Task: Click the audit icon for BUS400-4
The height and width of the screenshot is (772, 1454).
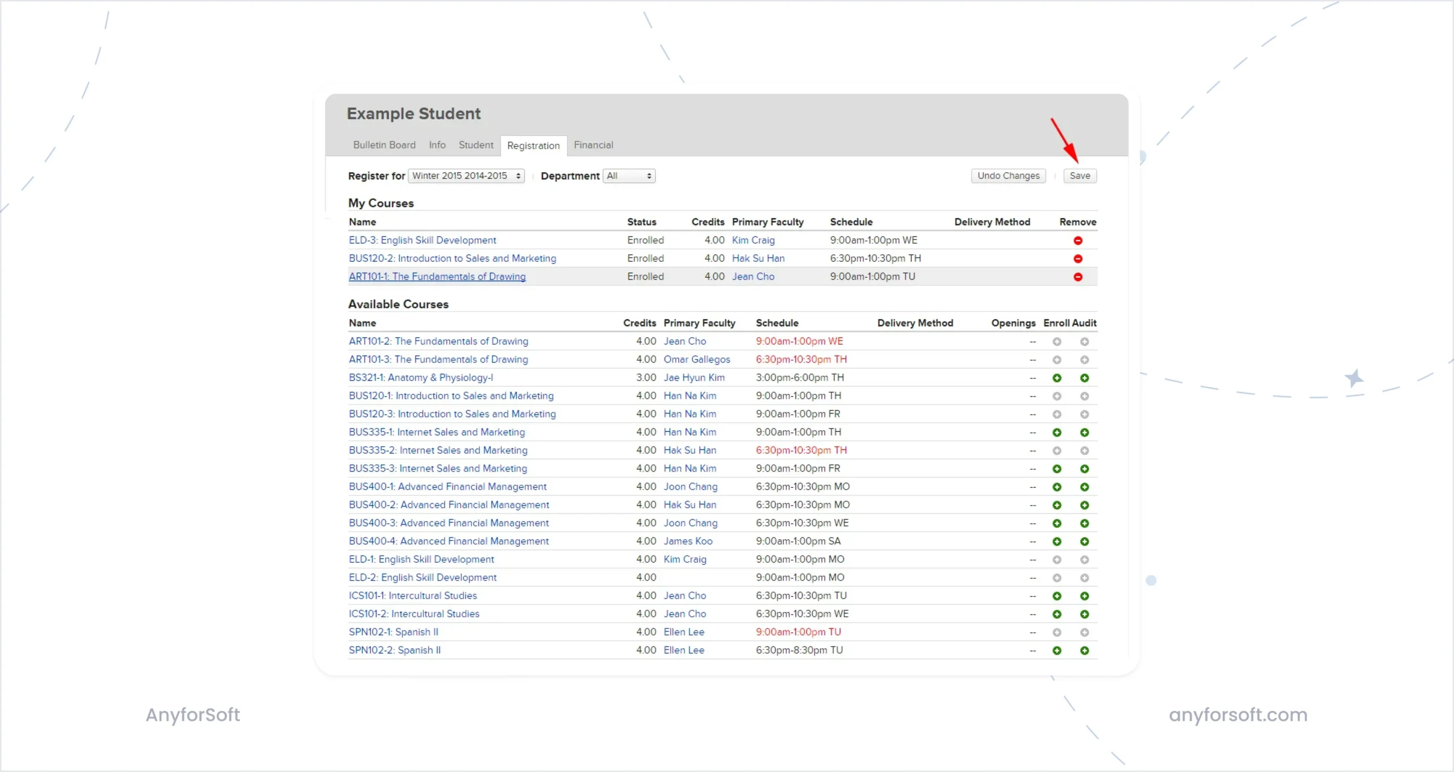Action: pyautogui.click(x=1084, y=541)
